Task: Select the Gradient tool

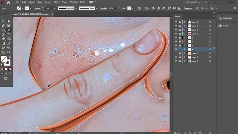Action: 3,44
